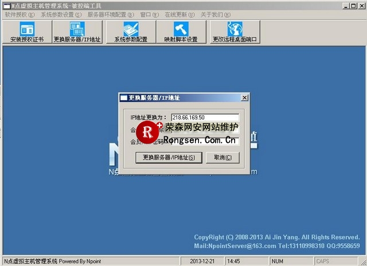
Task: Click the main window title bar icon
Action: click(x=7, y=5)
